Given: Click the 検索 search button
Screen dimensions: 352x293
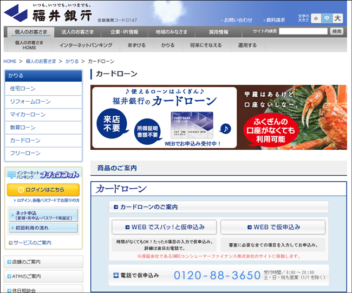Looking at the screenshot, I should tap(336, 31).
